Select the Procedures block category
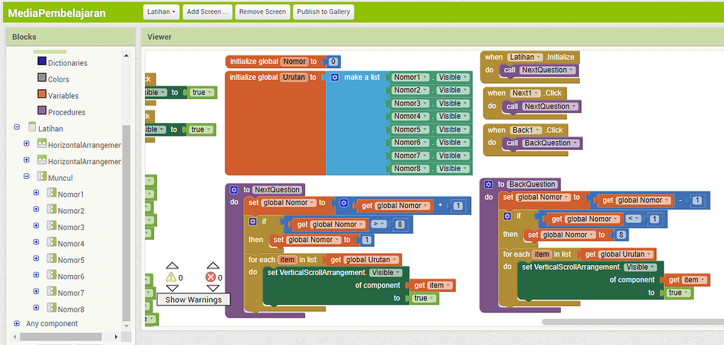Image resolution: width=724 pixels, height=345 pixels. point(42,112)
